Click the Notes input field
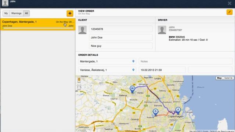The width and height of the screenshot is (235, 132). tap(185, 61)
